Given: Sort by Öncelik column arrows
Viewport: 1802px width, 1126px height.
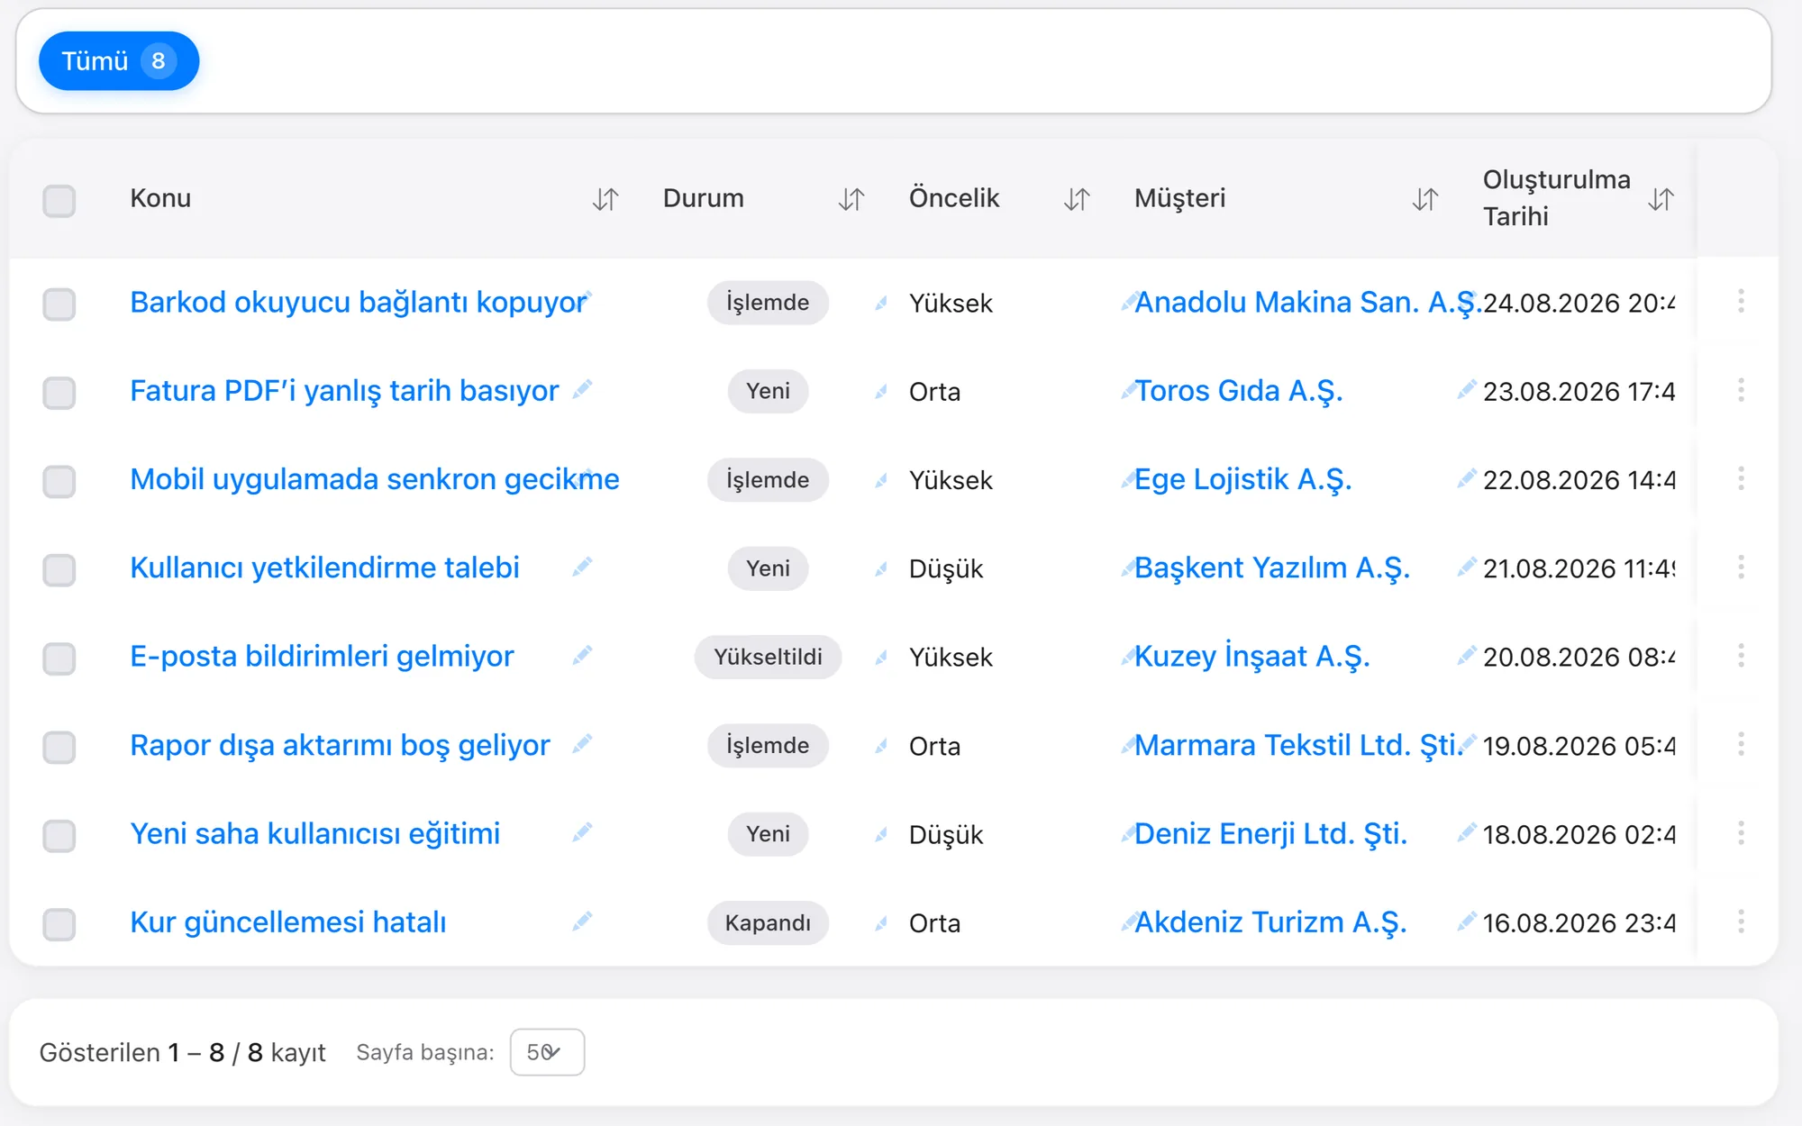Looking at the screenshot, I should click(1077, 199).
